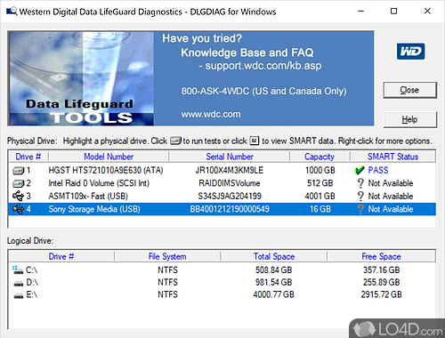Click the drive icon for Intel Raid volume
Viewport: 445px width, 338px height.
(x=18, y=183)
